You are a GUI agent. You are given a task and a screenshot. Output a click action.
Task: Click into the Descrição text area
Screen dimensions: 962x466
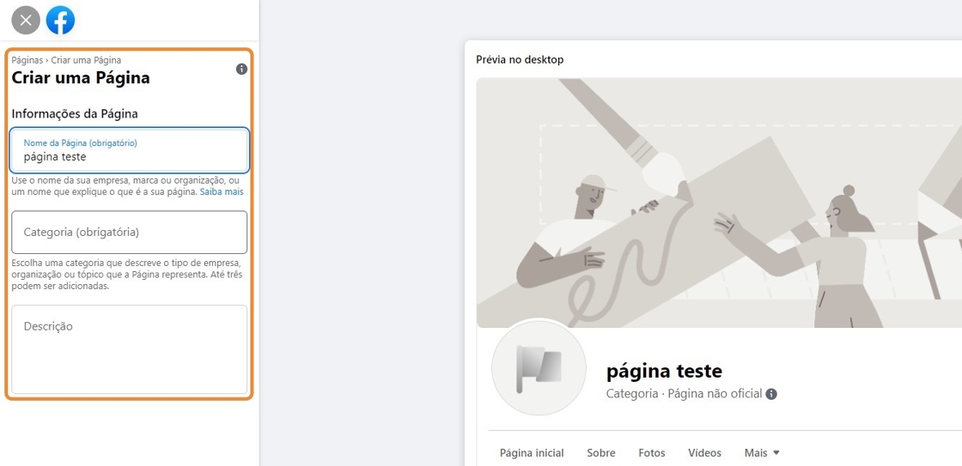(x=129, y=349)
